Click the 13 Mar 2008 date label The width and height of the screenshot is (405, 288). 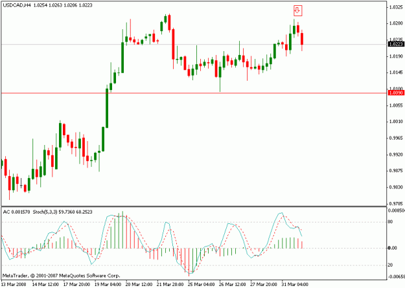click(x=12, y=284)
